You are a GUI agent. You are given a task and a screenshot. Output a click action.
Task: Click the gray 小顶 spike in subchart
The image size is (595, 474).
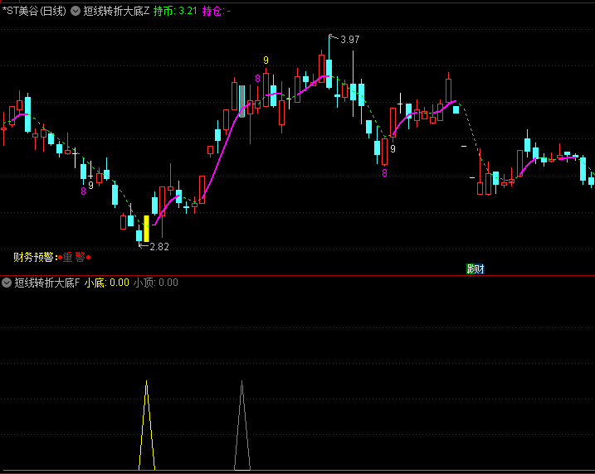[x=241, y=425]
